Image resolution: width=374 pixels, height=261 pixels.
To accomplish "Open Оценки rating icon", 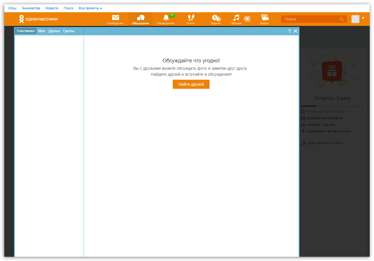I will 216,18.
